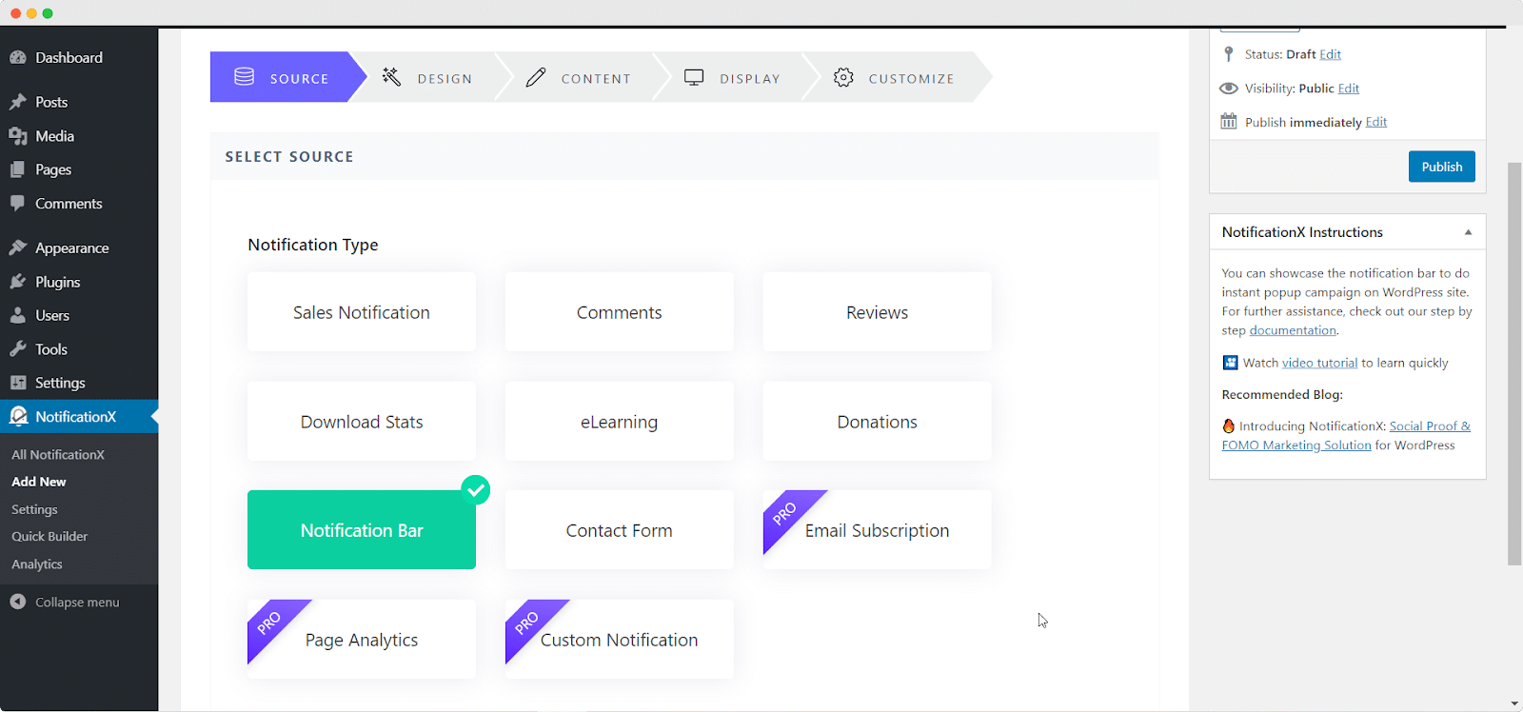Pick the eLearning notification type
Screen dimensions: 1523x712
[620, 422]
